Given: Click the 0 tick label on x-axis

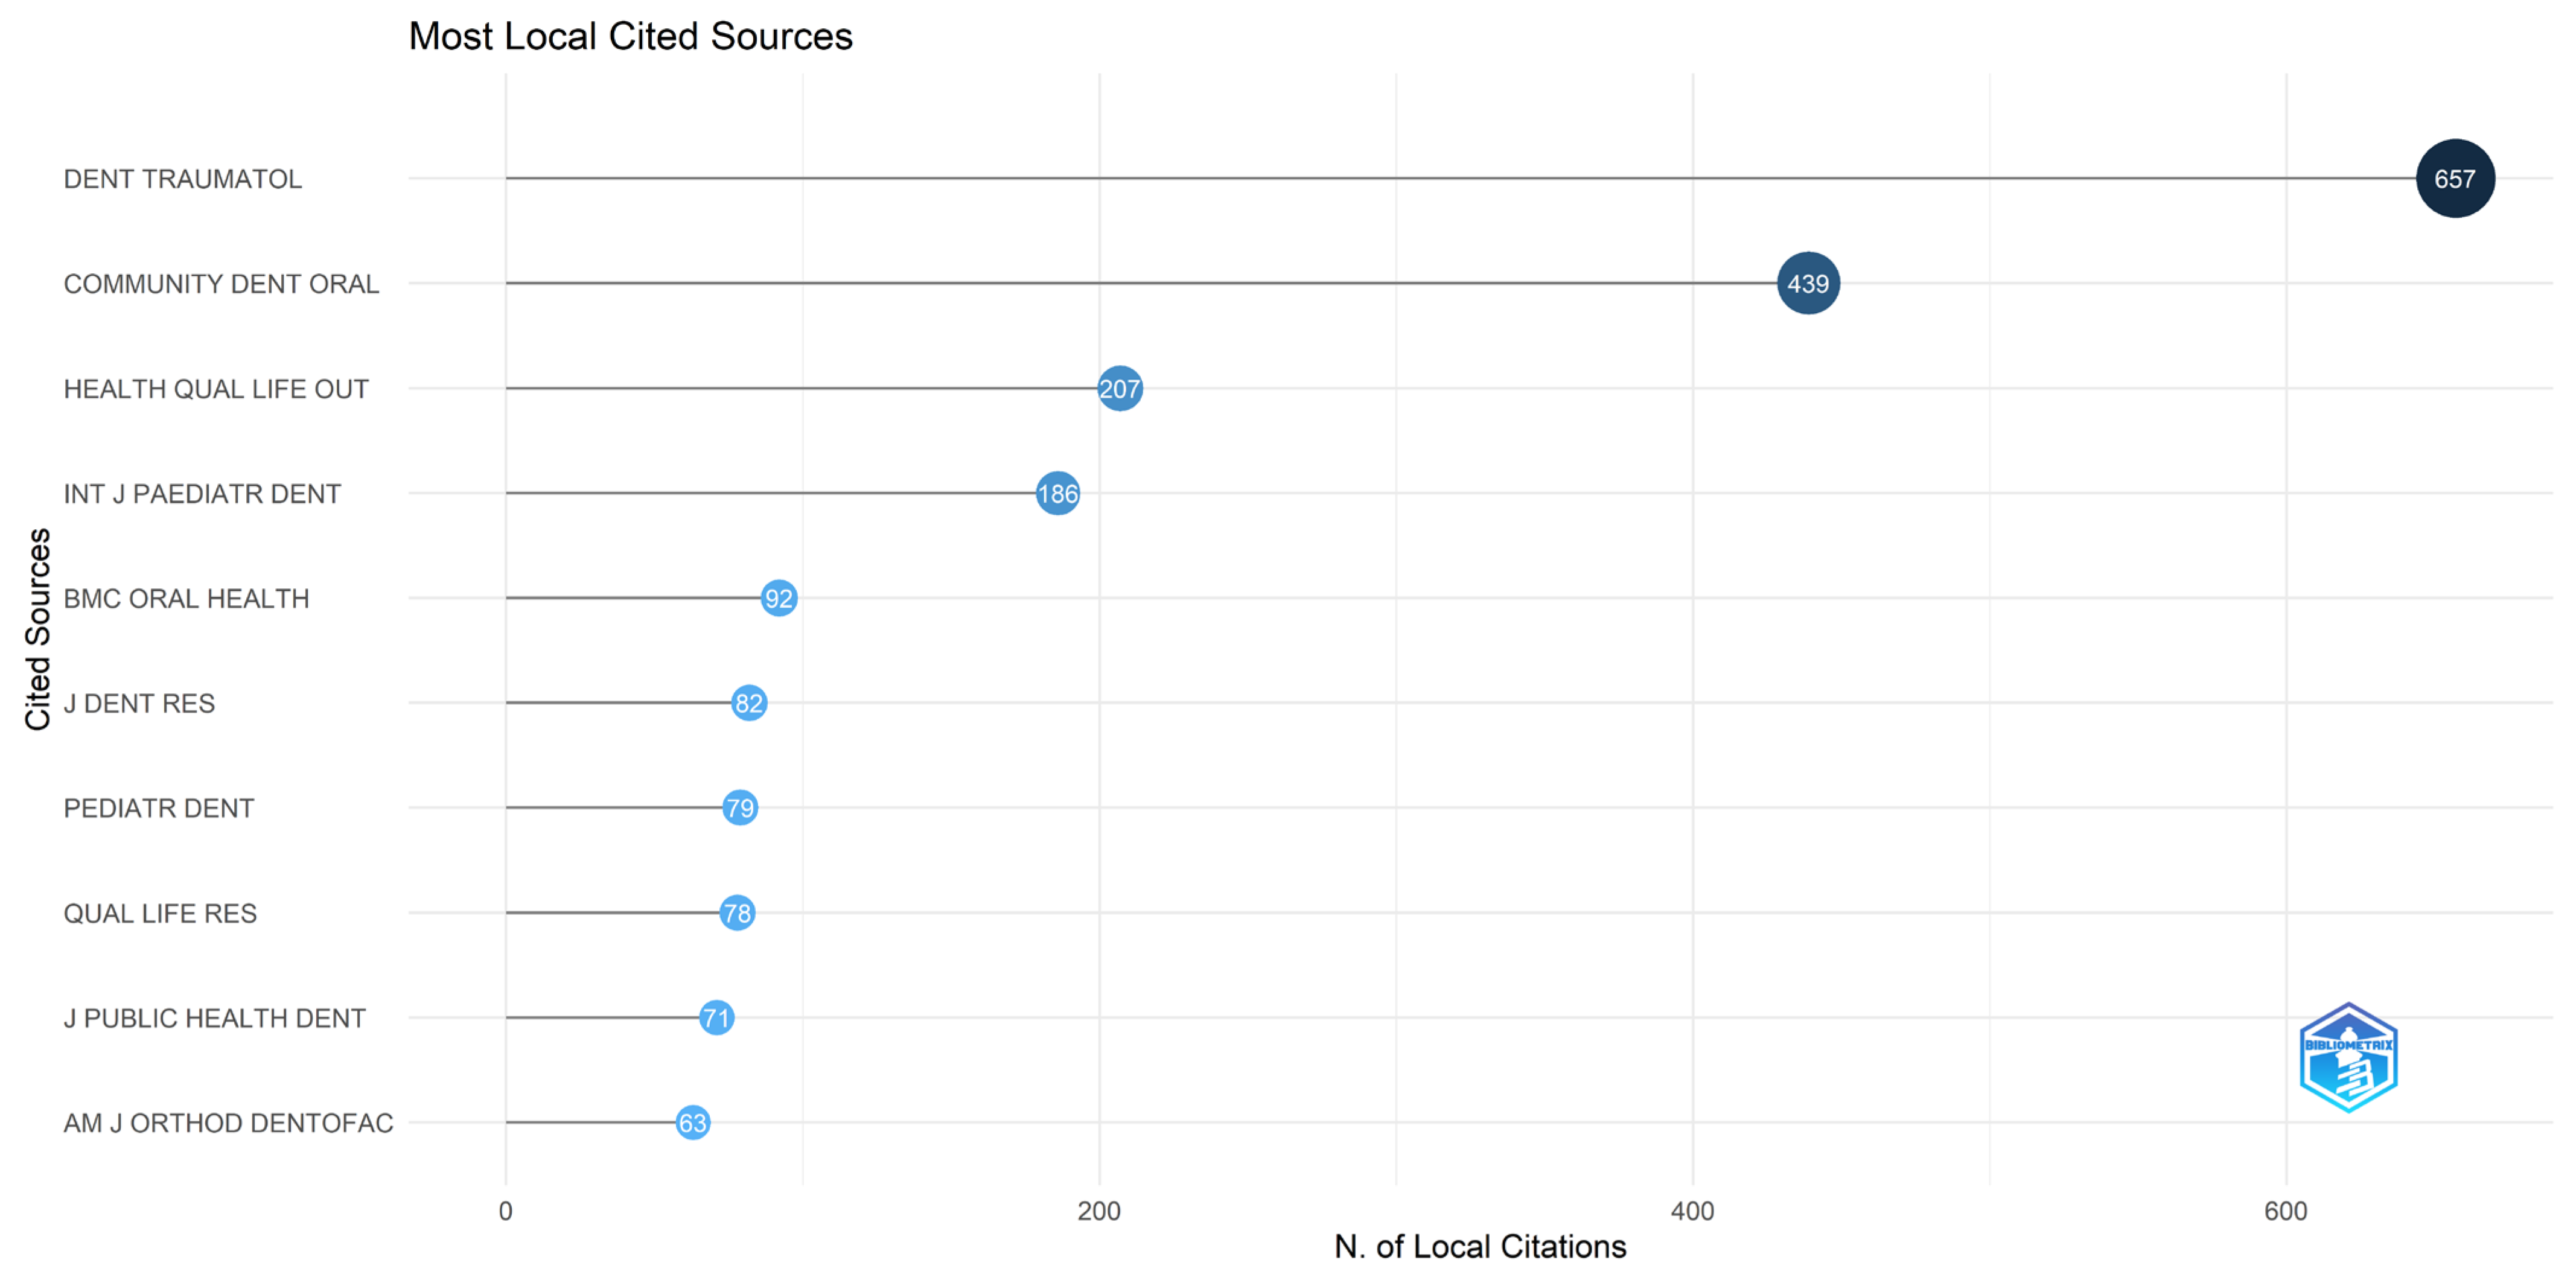Looking at the screenshot, I should coord(505,1211).
